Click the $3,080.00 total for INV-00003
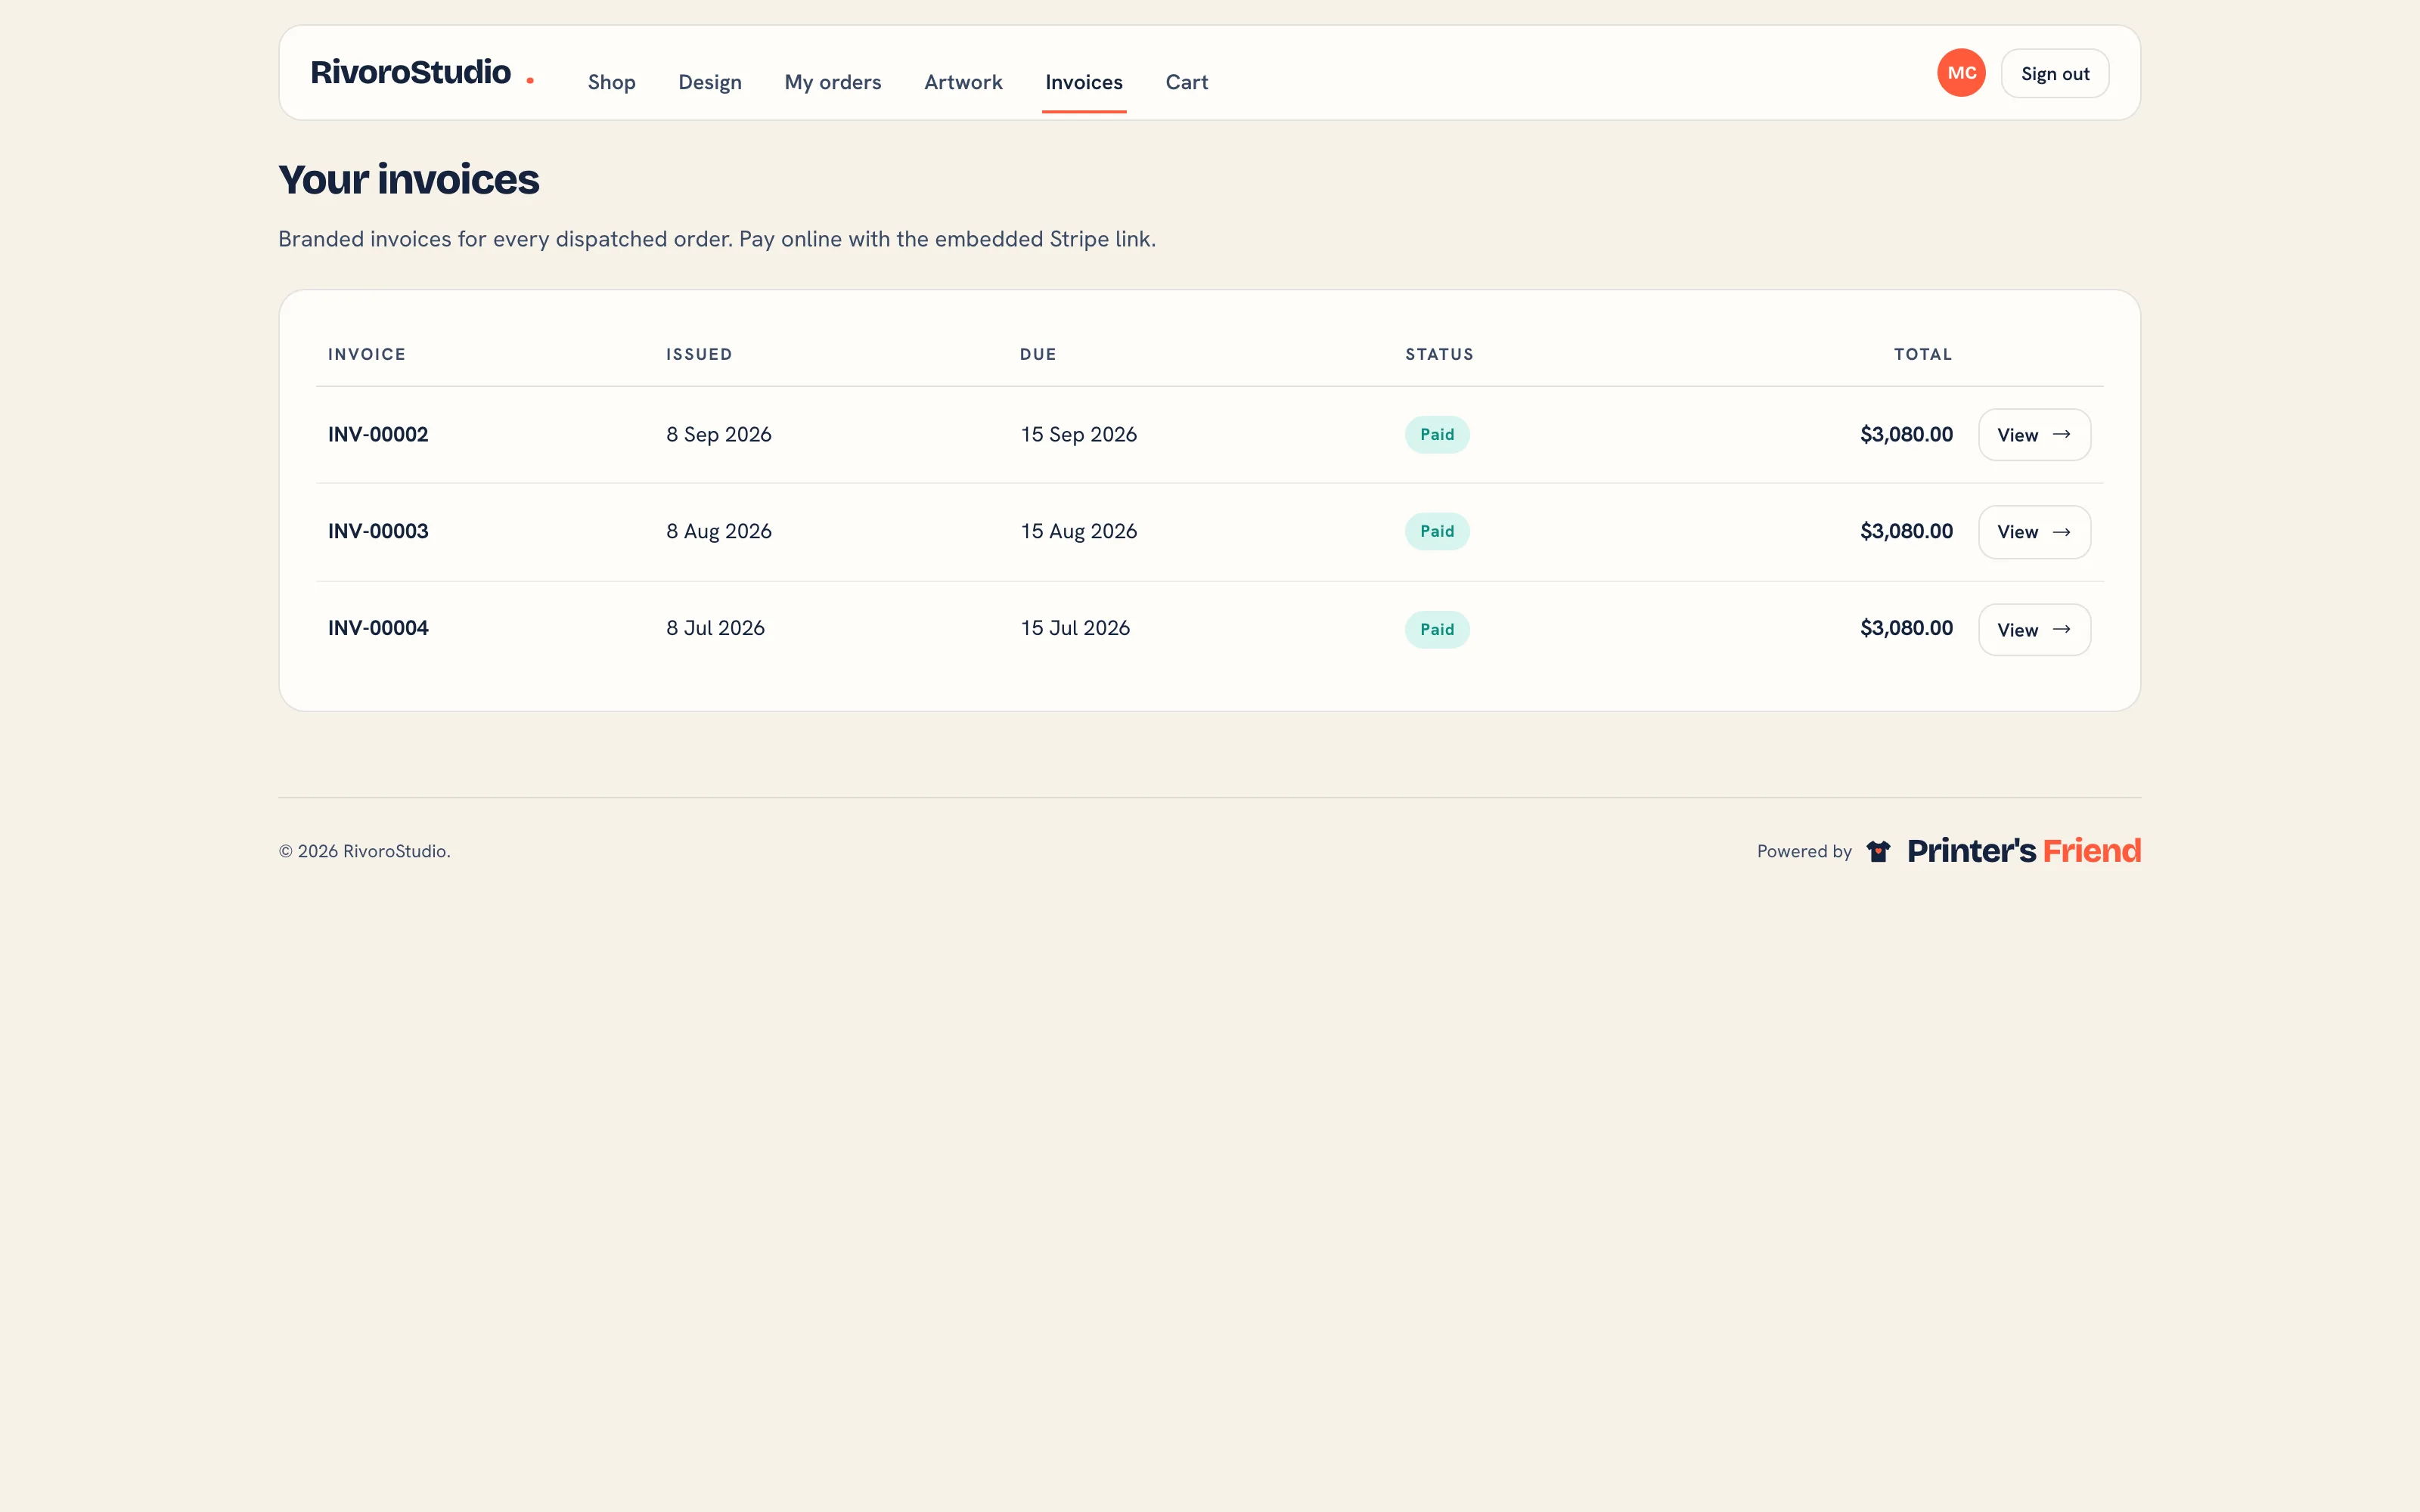The height and width of the screenshot is (1512, 2420). 1906,531
